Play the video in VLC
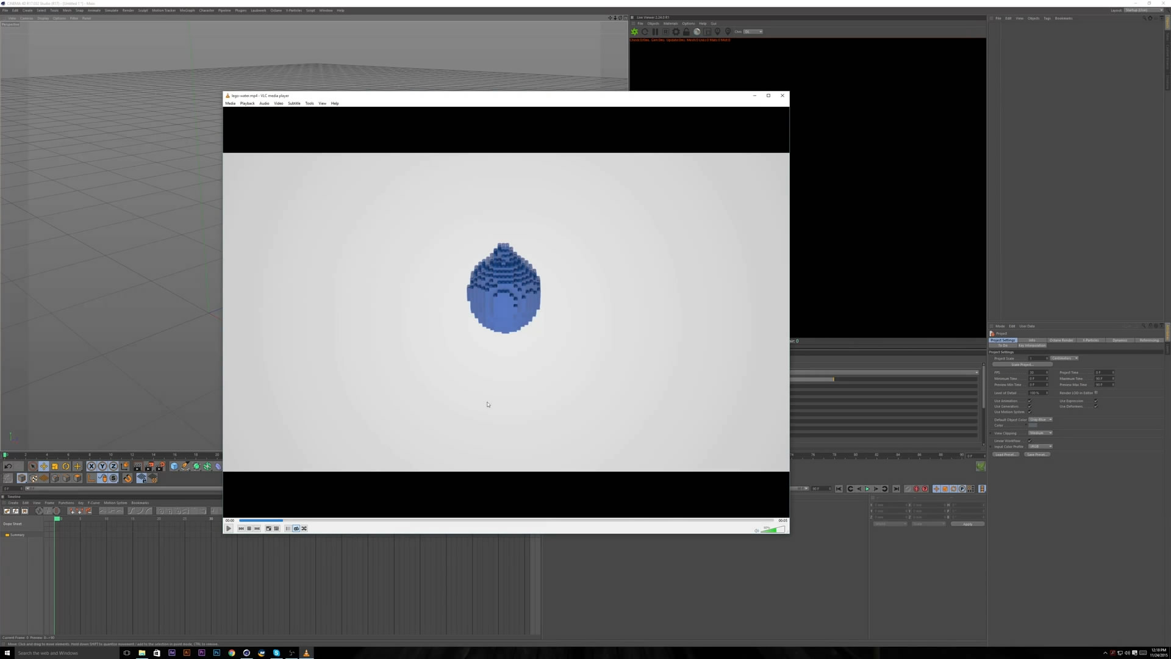Viewport: 1171px width, 659px height. pyautogui.click(x=229, y=528)
